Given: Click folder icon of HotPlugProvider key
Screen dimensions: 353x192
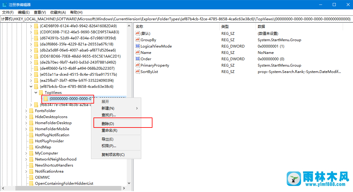Looking at the screenshot, I should coord(31,141).
